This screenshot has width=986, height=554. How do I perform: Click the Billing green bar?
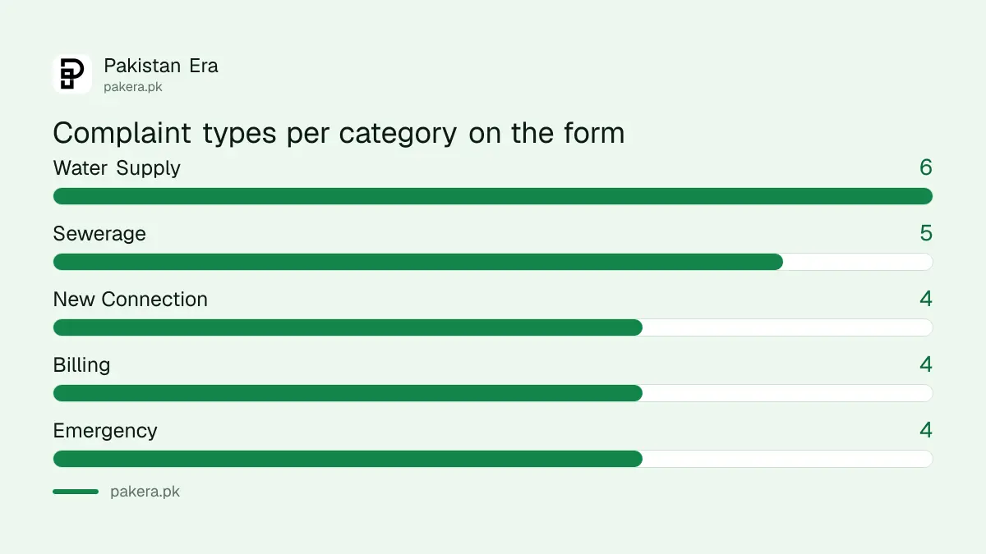[x=348, y=393]
